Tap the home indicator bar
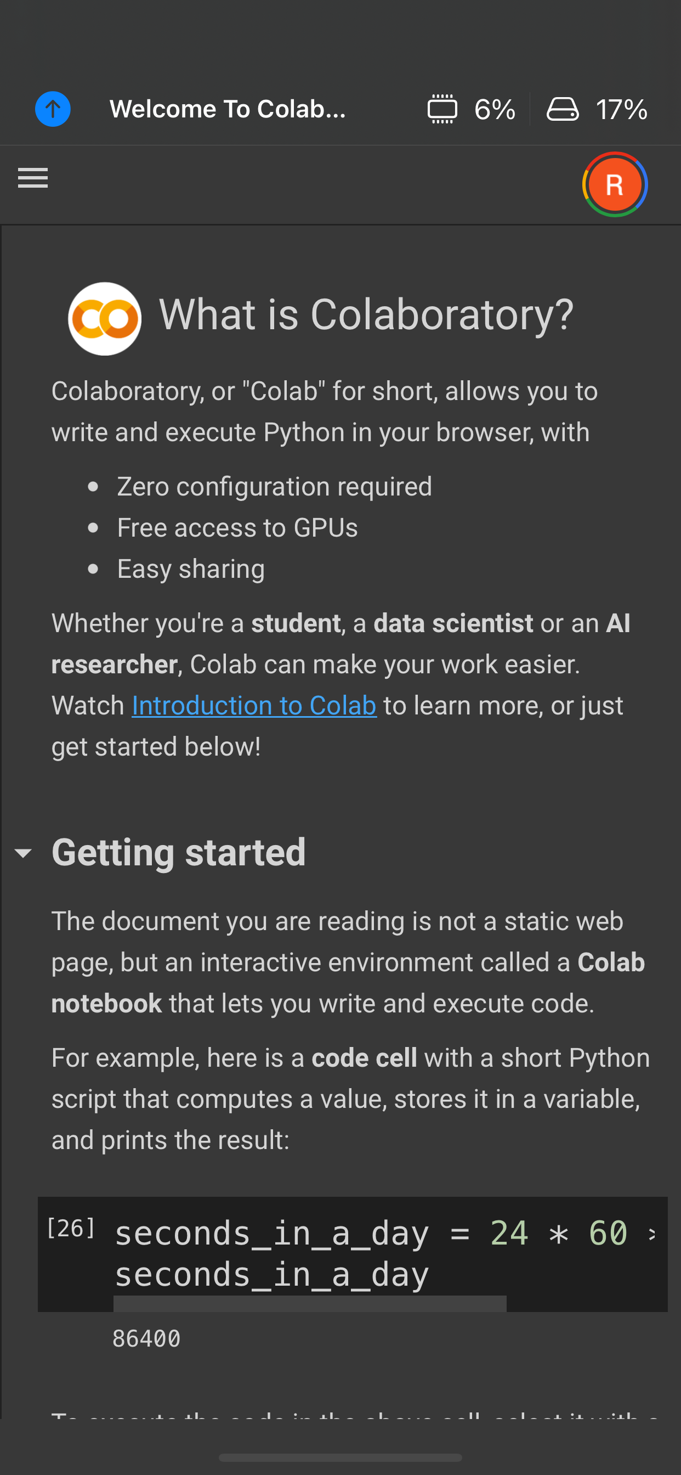This screenshot has height=1475, width=681. point(340,1457)
